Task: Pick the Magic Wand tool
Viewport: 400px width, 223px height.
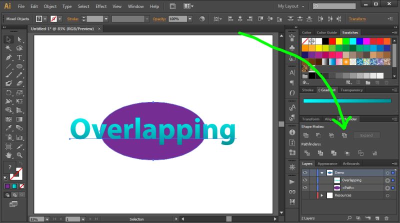Action: 8,48
